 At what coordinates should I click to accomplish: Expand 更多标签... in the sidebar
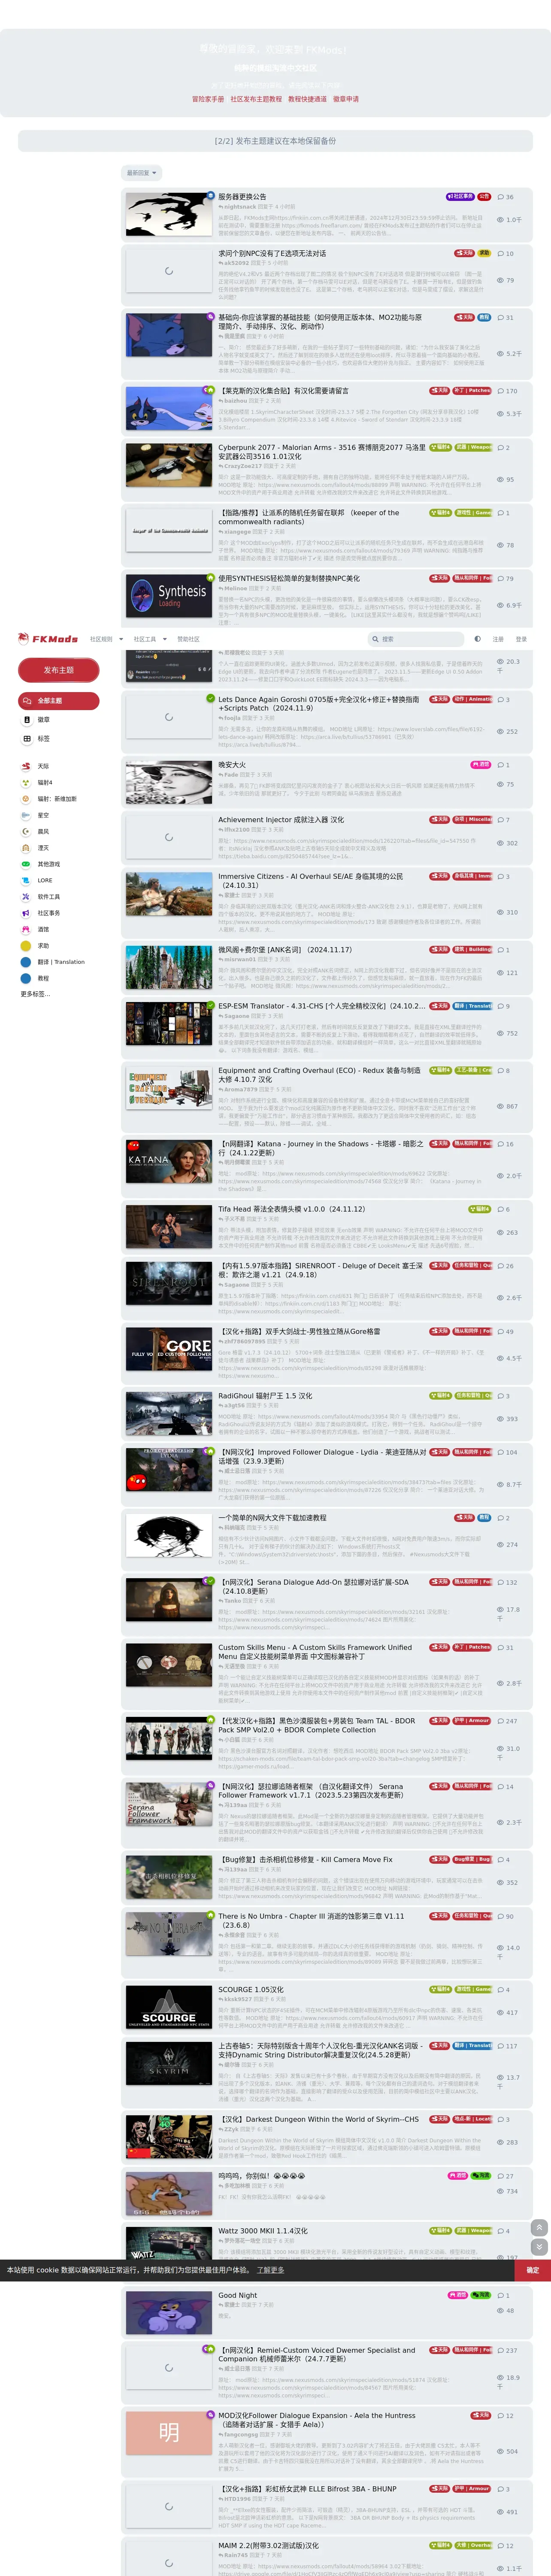coord(35,994)
